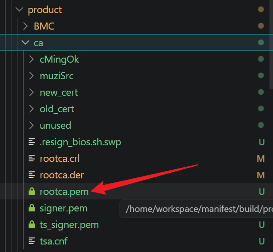Click the lock icon beside rootca.pem
Screen dimensions: 273x252
32,191
